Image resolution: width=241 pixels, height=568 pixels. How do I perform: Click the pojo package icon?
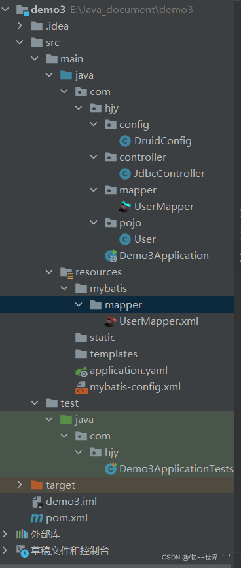[111, 223]
